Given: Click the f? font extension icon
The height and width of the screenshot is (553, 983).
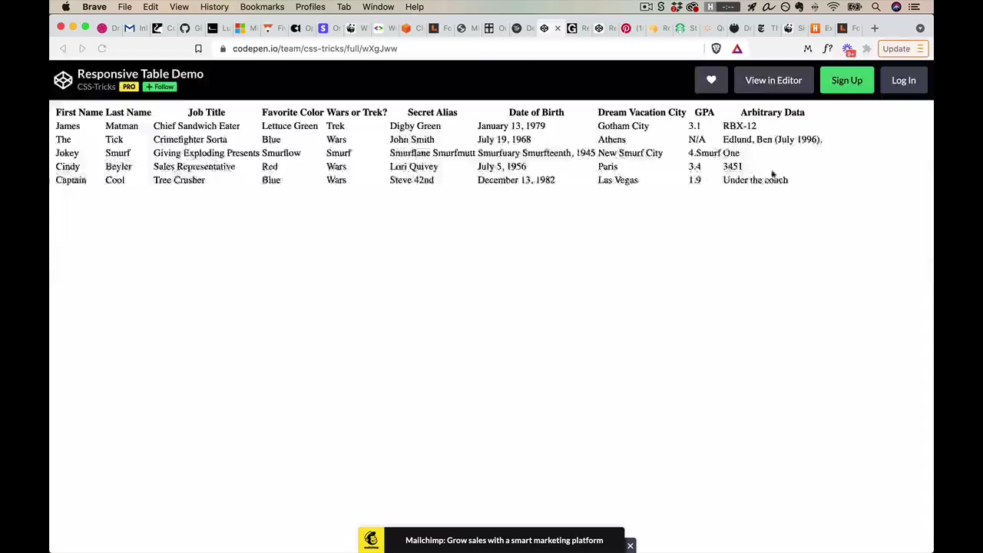Looking at the screenshot, I should [827, 48].
